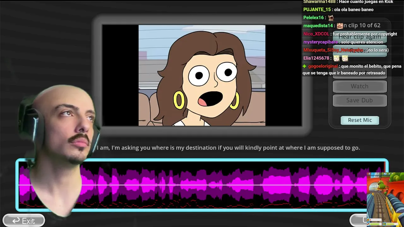Screen dimensions: 404x227
Task: Click the cartoon clip preview of the woman
Action: [x=202, y=75]
